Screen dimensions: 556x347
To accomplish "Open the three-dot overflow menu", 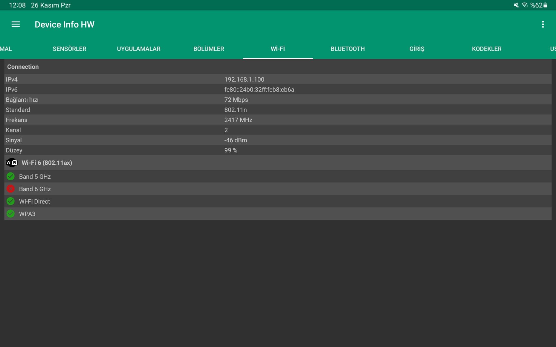I will 543,24.
